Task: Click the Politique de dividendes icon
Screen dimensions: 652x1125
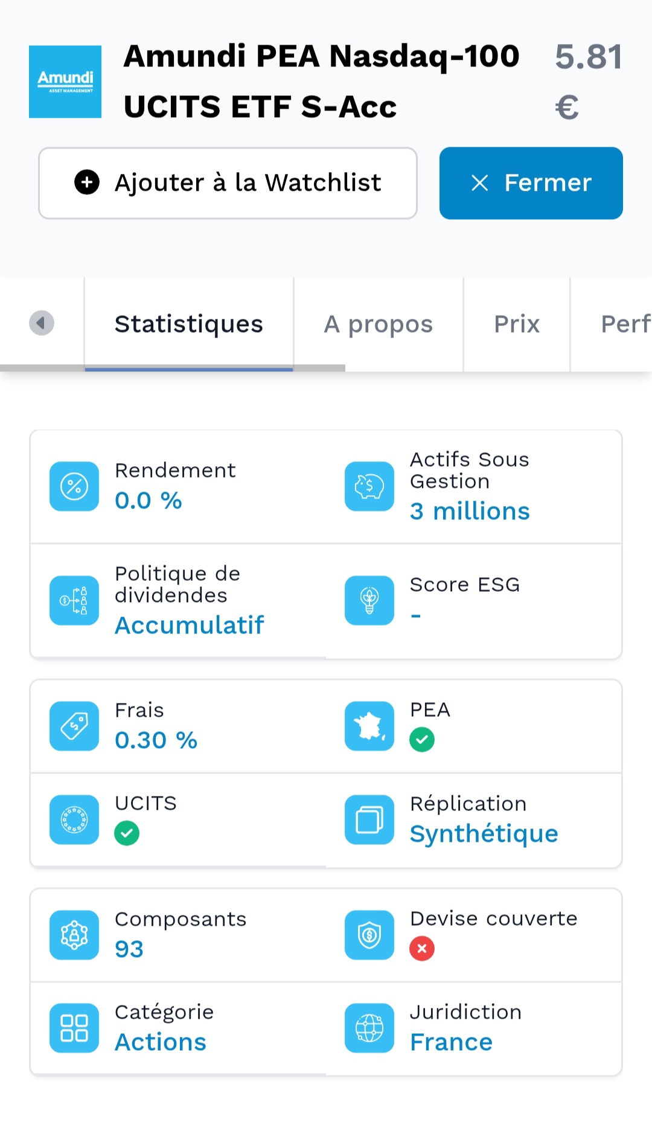Action: tap(74, 600)
